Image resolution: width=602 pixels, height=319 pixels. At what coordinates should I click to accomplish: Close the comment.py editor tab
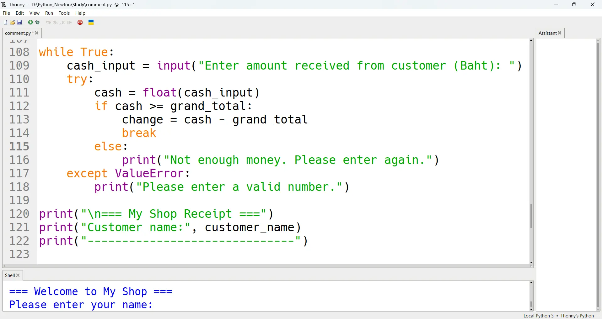pos(37,33)
